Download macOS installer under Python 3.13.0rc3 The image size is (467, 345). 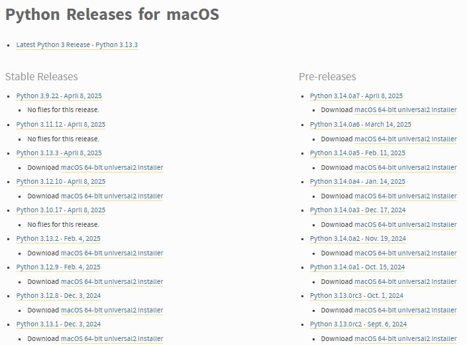(405, 310)
